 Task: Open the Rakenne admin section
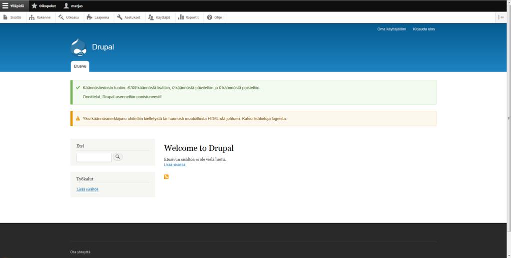click(x=40, y=17)
